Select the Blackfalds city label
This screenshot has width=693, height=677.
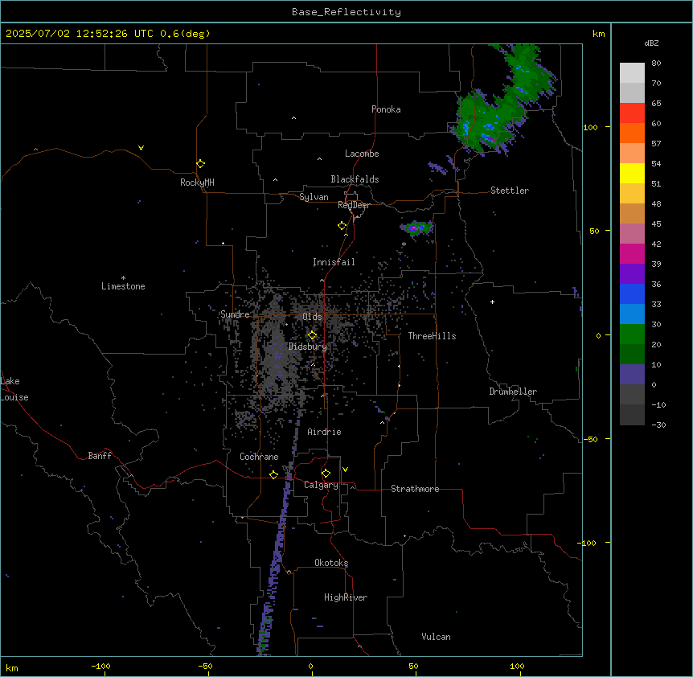click(355, 179)
